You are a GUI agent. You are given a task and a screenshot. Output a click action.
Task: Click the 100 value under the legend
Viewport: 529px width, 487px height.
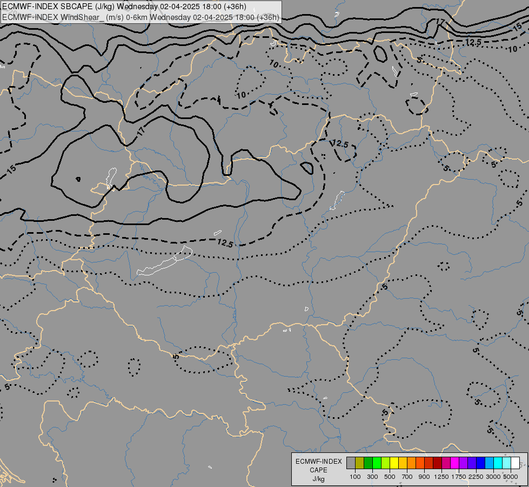355,477
